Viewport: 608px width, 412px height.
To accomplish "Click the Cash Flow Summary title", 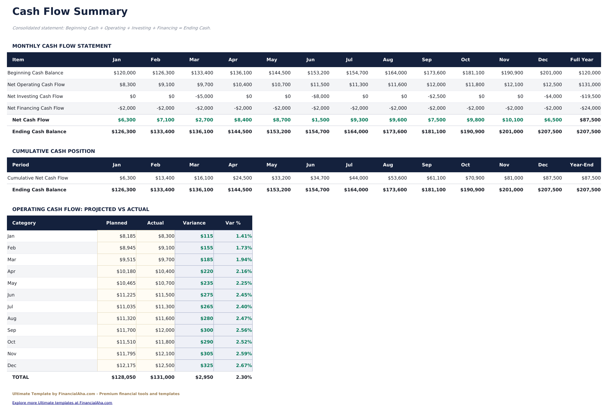I will tap(70, 11).
